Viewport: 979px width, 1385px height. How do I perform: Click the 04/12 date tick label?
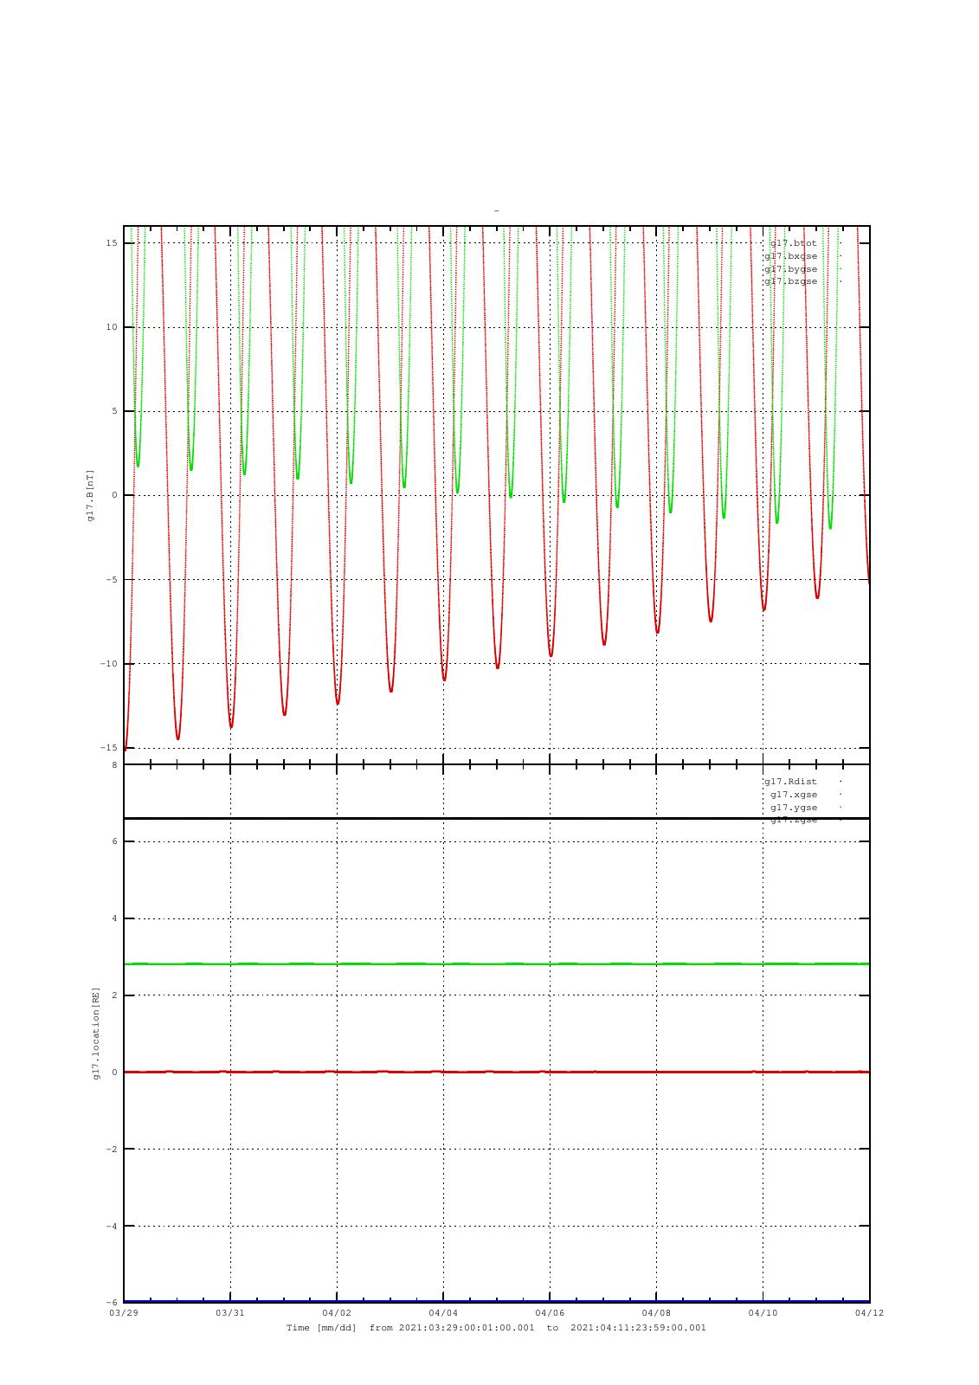coord(869,1313)
